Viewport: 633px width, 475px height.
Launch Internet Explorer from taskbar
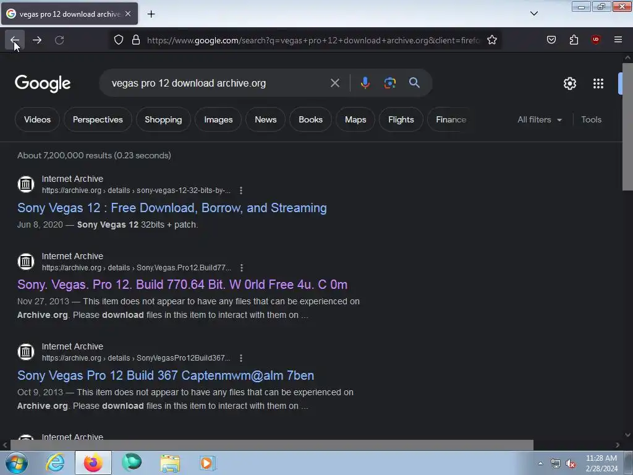coord(55,463)
